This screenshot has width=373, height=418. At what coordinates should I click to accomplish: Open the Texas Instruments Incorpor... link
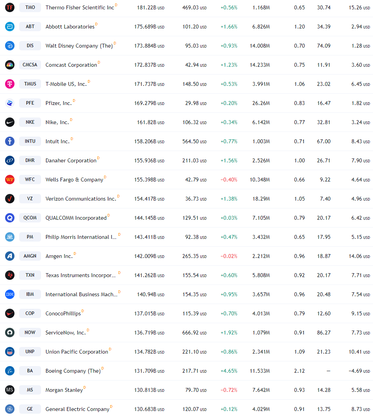tap(81, 275)
